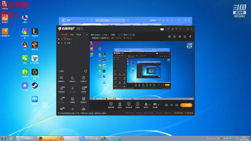Open the Steam desktop icon
This screenshot has height=141, width=251.
35,87
